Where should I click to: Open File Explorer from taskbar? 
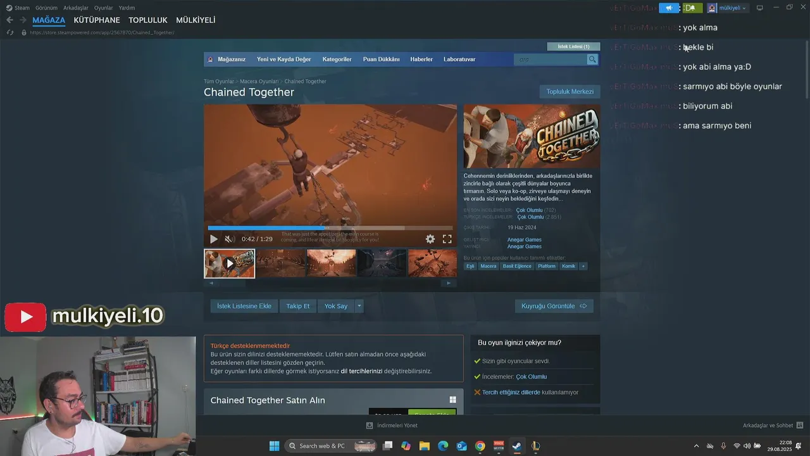click(x=425, y=446)
